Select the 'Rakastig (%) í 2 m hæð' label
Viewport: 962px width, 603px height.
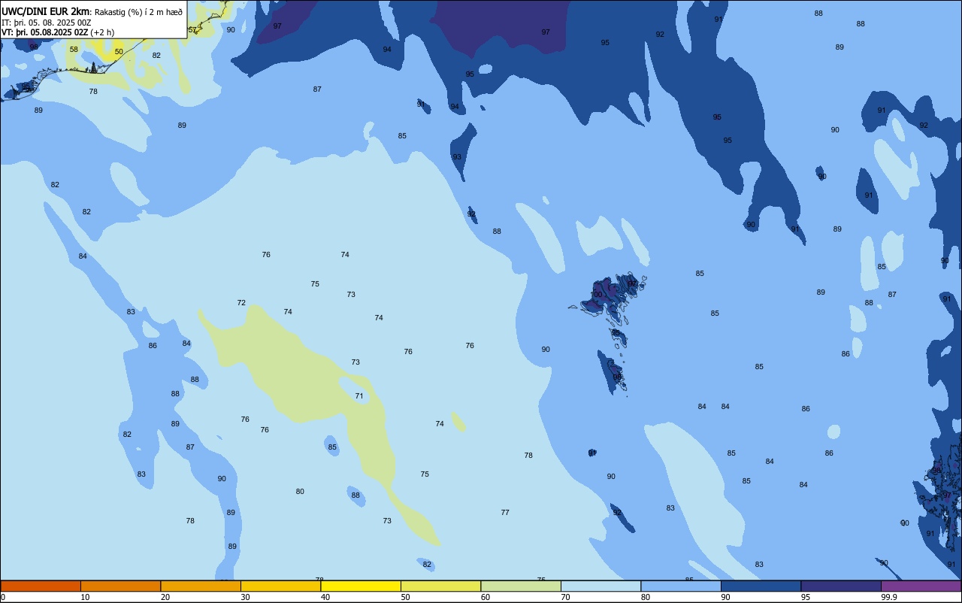tap(138, 12)
